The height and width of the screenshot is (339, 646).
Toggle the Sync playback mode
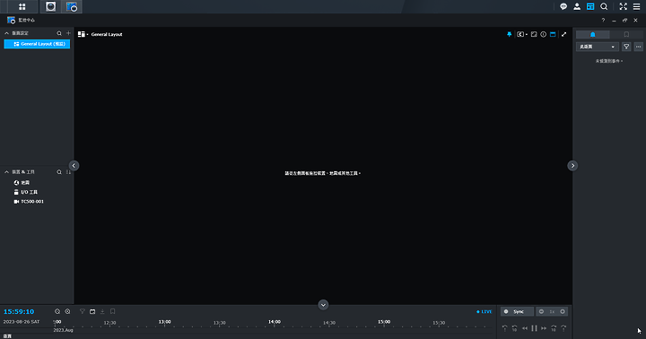tap(517, 311)
